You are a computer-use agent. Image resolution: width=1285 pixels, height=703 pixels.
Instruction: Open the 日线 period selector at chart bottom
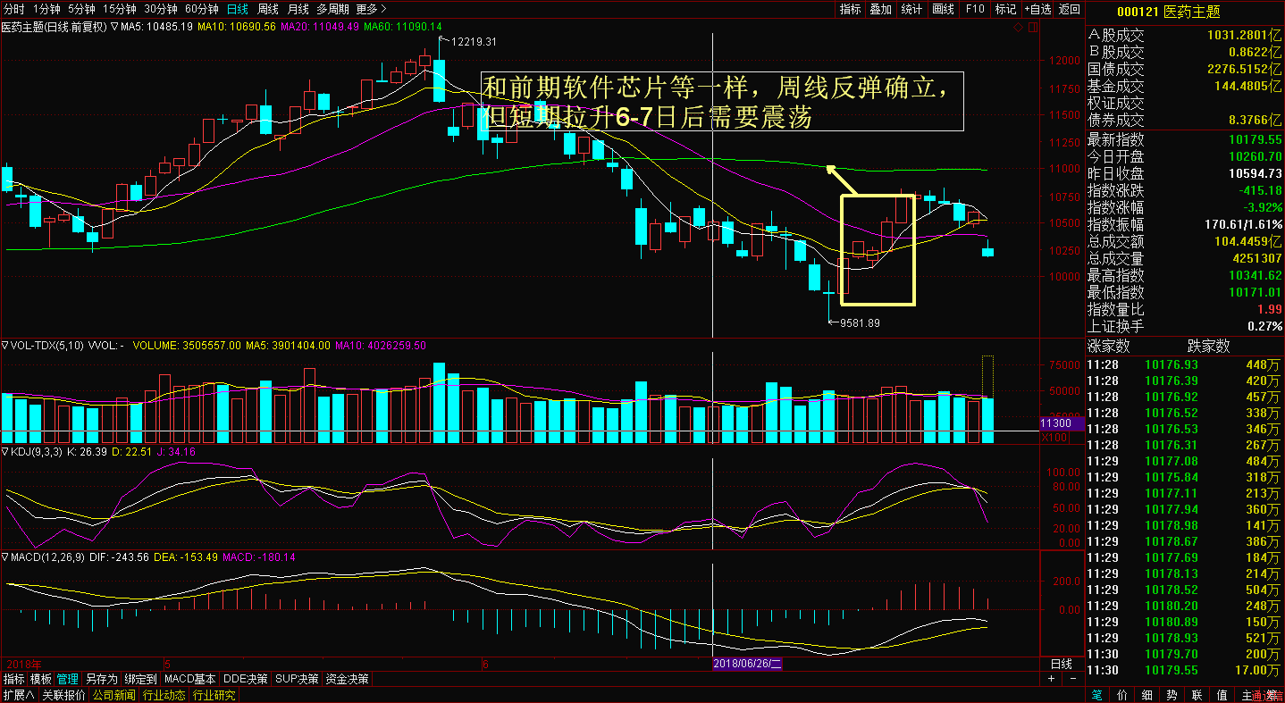click(x=1062, y=664)
